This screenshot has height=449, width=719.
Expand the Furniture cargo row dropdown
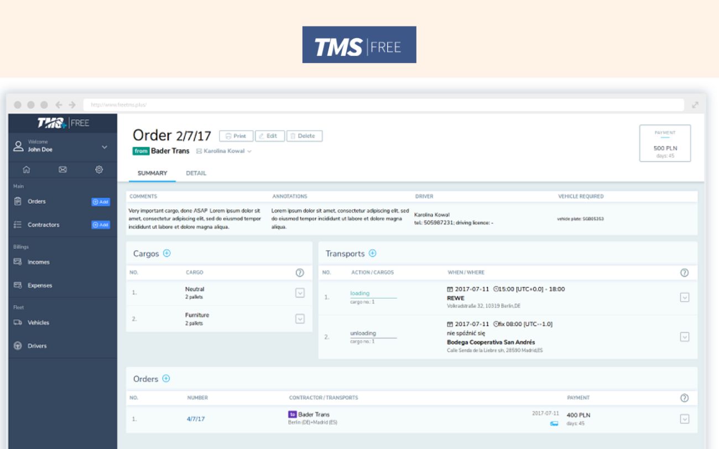(x=300, y=319)
